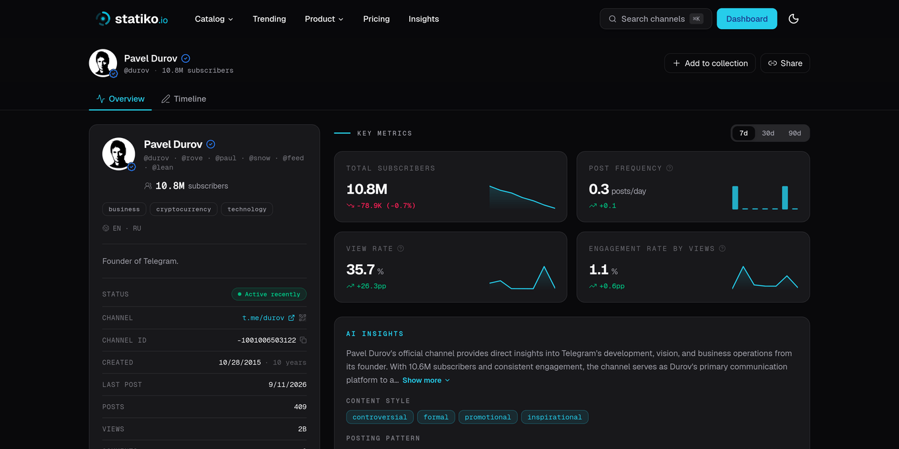Image resolution: width=899 pixels, height=449 pixels.
Task: Open the Dashboard
Action: pyautogui.click(x=747, y=18)
